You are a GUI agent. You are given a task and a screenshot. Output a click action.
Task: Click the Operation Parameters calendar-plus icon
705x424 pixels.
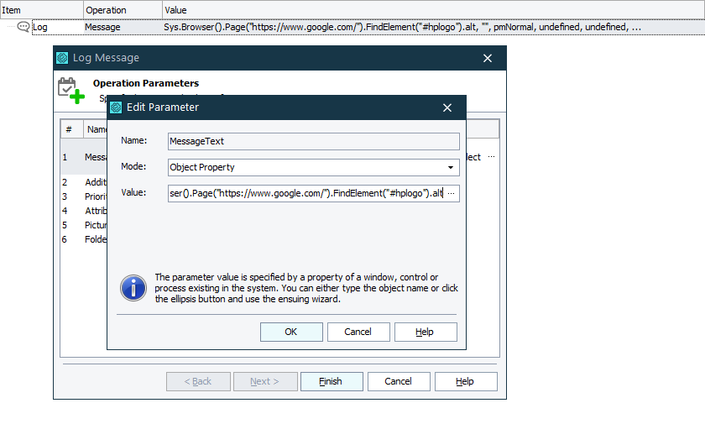tap(70, 90)
